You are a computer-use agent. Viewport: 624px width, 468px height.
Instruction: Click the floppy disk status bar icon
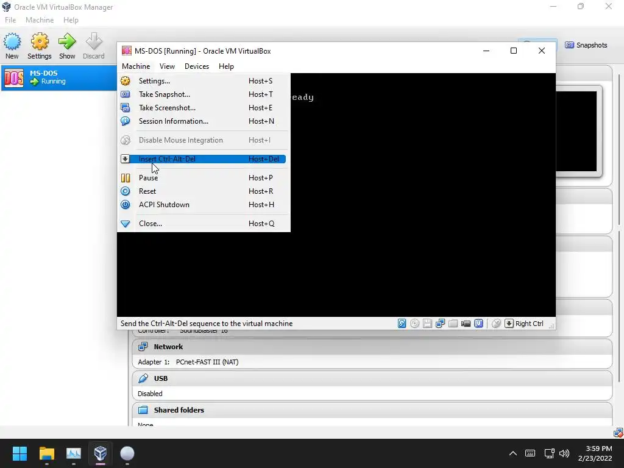[x=427, y=324]
